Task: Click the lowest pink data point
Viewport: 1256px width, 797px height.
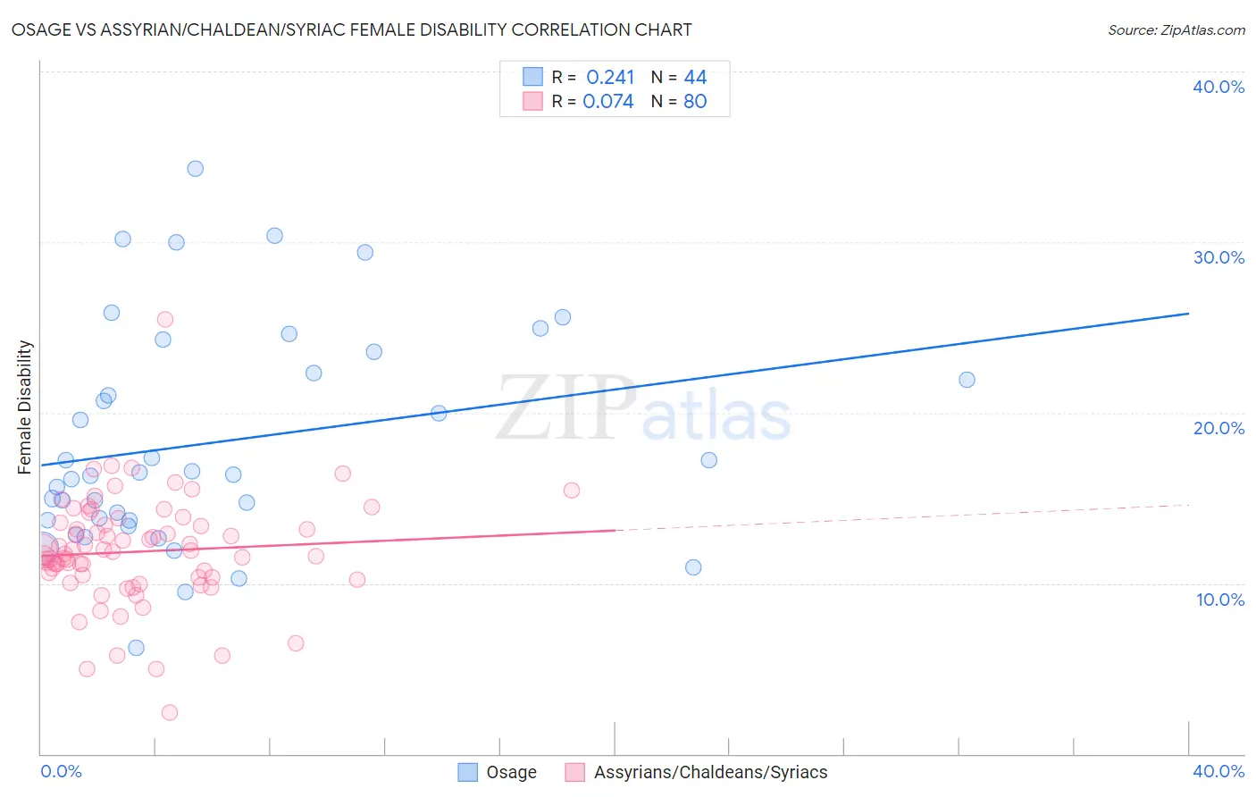Action: coord(169,712)
